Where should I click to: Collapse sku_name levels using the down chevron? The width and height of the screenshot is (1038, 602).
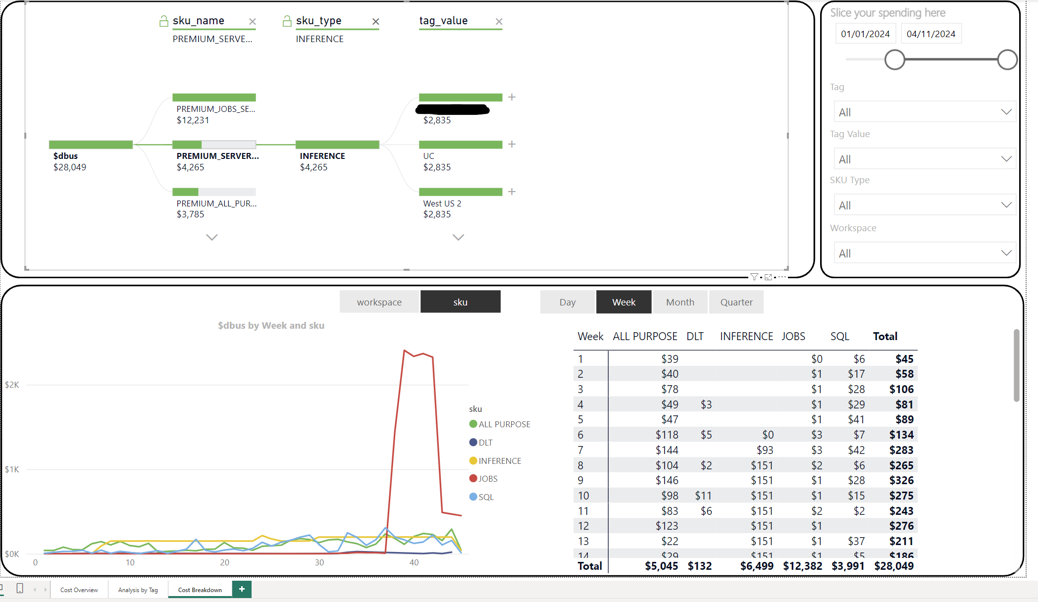[x=211, y=237]
